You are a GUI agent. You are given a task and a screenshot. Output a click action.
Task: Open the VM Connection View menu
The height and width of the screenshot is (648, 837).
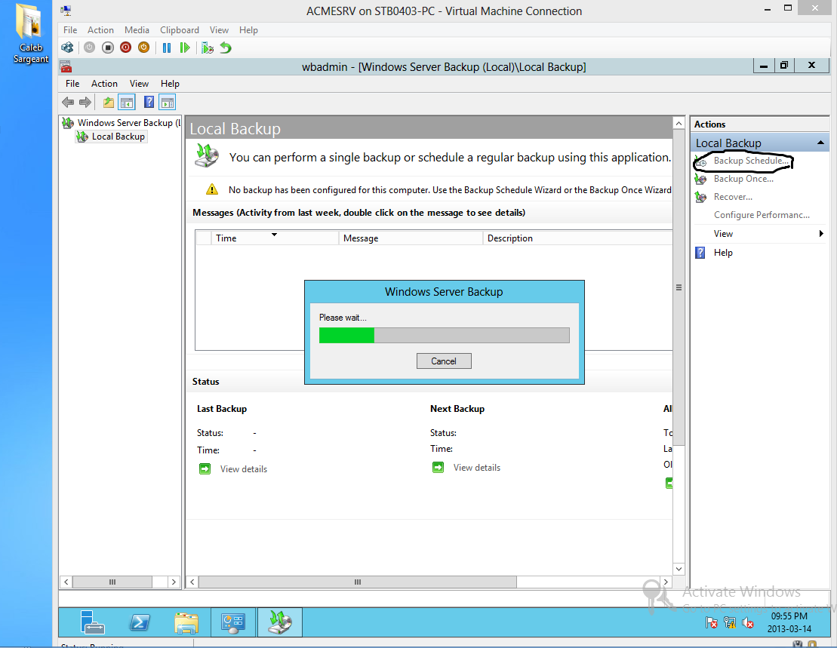[219, 30]
